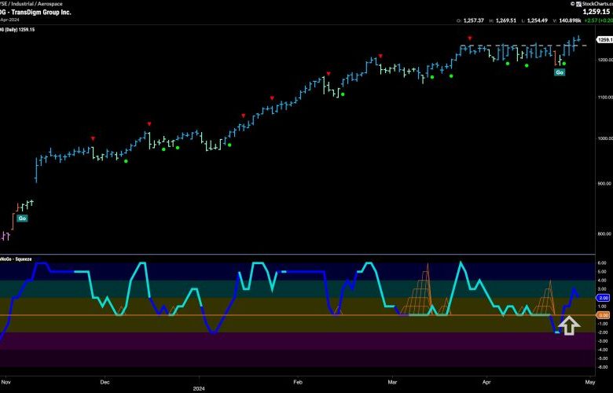Click the red triangle marker just before March
This screenshot has width=613, height=393.
point(380,57)
